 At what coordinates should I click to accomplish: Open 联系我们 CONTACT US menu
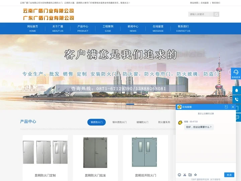tap(183, 28)
